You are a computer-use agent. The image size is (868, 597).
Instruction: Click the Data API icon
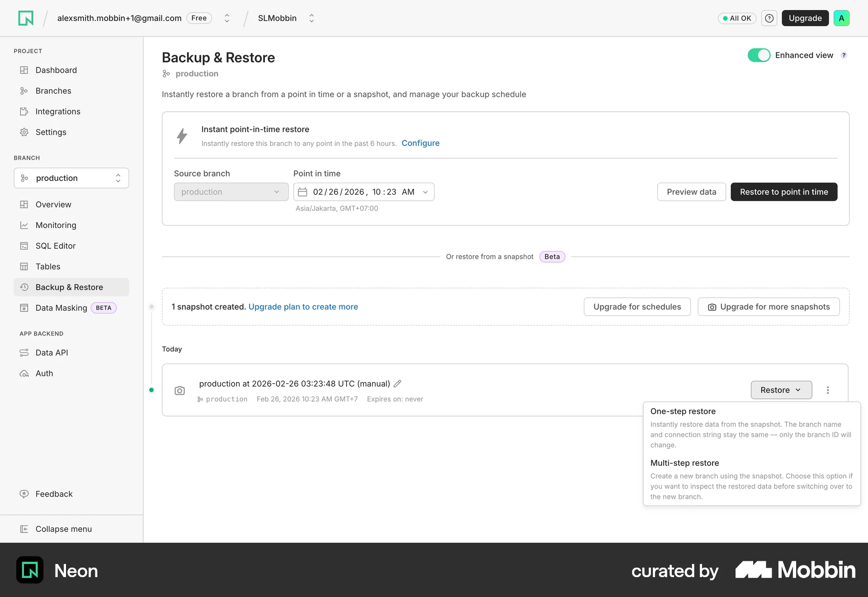[x=24, y=353]
